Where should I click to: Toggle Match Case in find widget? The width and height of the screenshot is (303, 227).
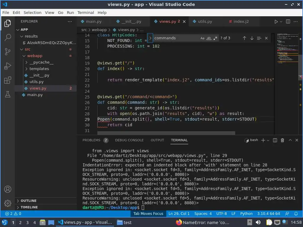coord(202,38)
